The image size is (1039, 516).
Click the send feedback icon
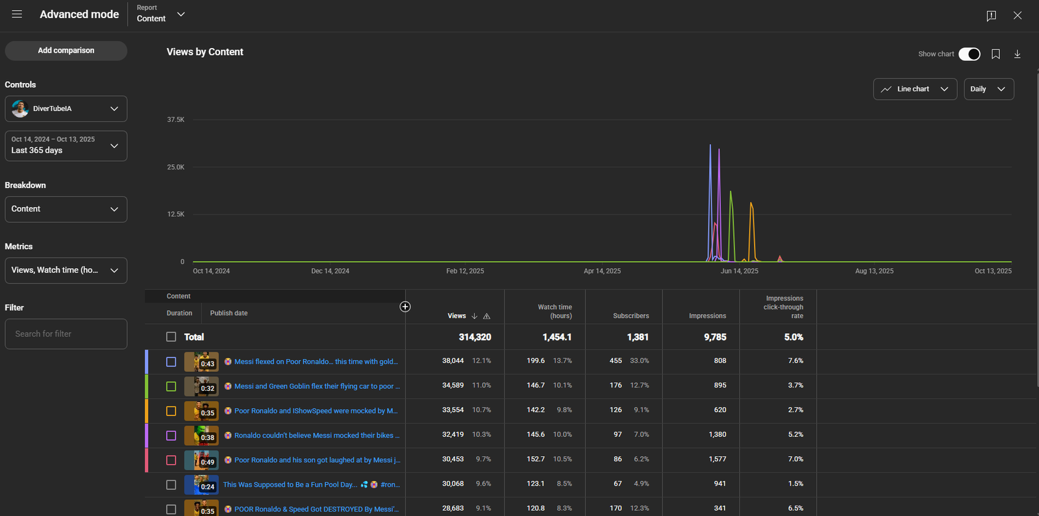(x=991, y=16)
